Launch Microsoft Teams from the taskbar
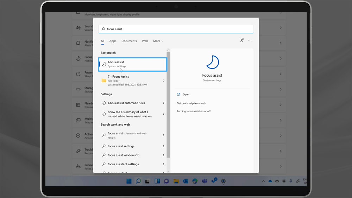This screenshot has height=198, width=352. 204,181
